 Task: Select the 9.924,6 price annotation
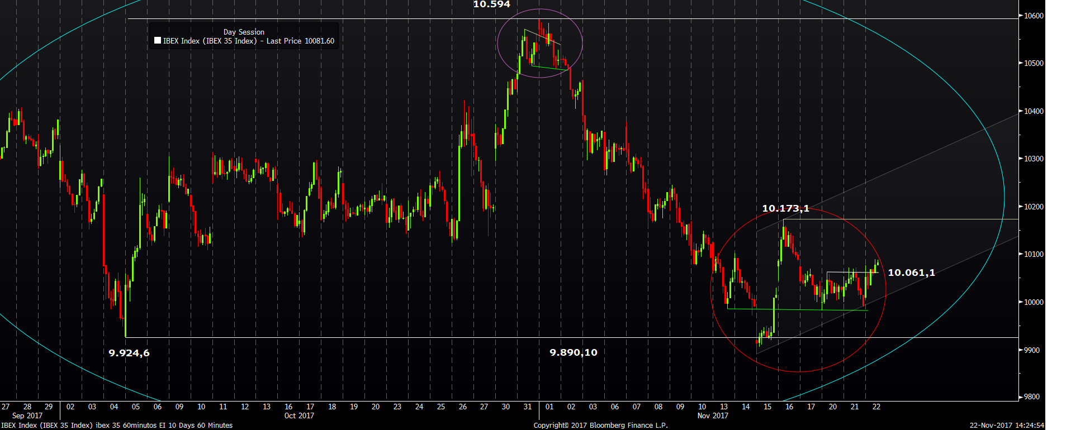coord(129,353)
